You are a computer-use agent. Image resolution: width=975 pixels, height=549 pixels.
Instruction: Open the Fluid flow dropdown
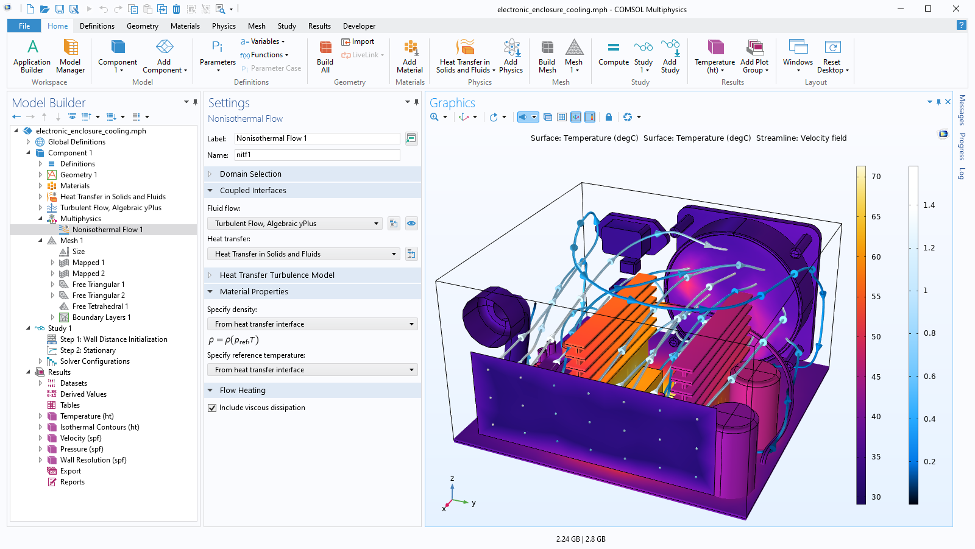(x=295, y=224)
